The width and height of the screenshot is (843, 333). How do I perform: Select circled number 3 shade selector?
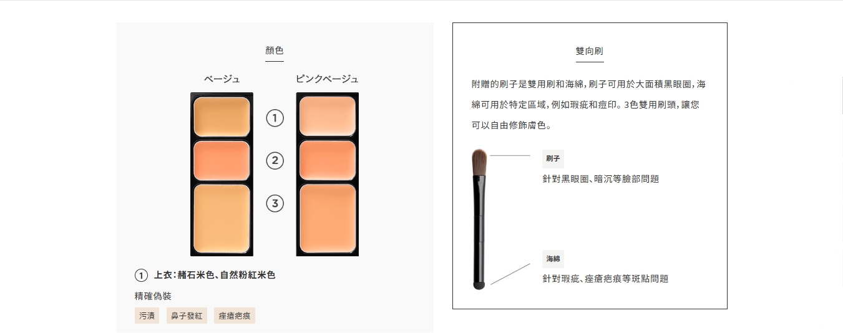pos(275,203)
